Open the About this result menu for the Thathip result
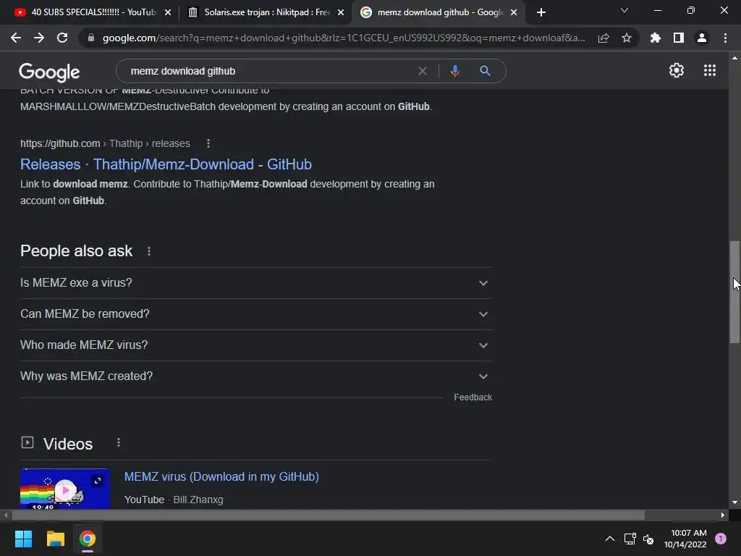Viewport: 741px width, 556px height. click(x=208, y=143)
